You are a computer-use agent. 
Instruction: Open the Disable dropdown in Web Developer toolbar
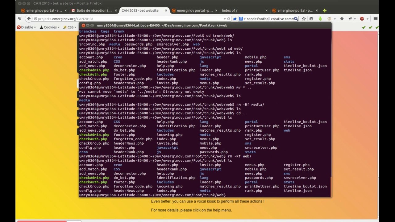(x=27, y=27)
